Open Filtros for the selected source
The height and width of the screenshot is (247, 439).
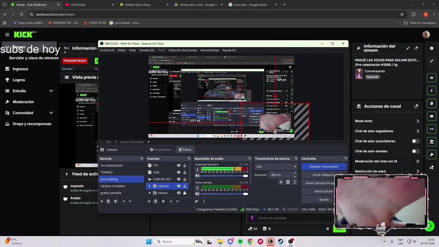tap(185, 150)
